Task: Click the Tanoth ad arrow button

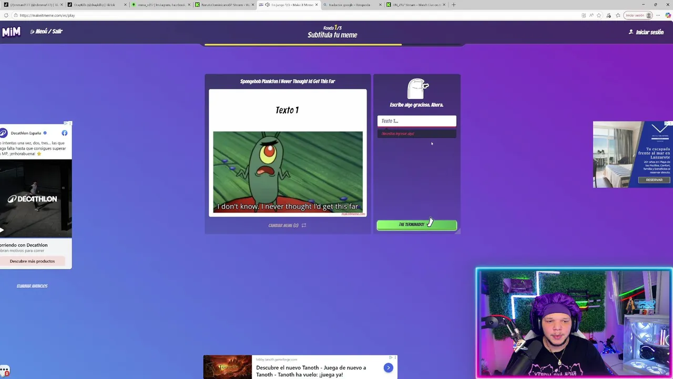Action: [388, 368]
